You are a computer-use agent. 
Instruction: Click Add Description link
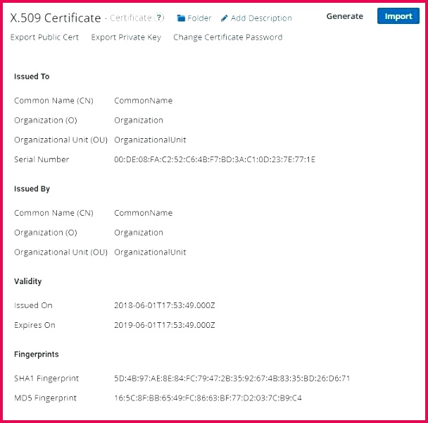[x=261, y=18]
